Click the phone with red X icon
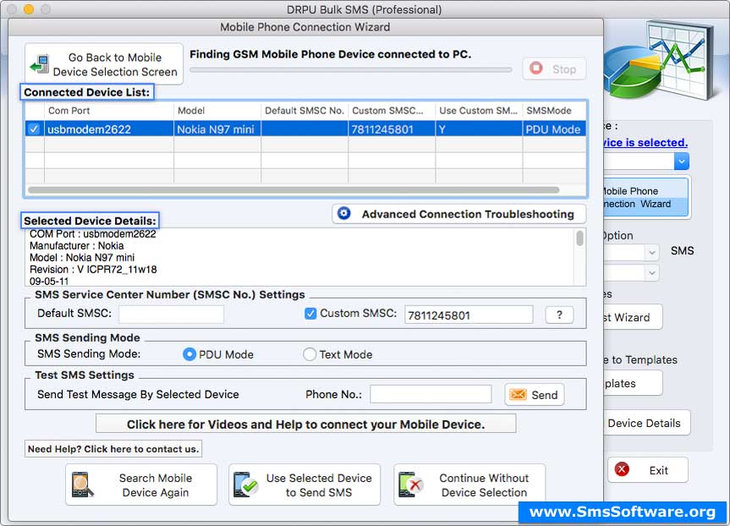The height and width of the screenshot is (526, 730). pos(410,485)
